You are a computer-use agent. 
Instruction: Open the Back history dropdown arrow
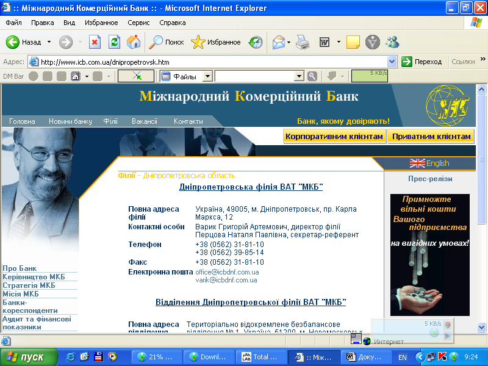[49, 42]
